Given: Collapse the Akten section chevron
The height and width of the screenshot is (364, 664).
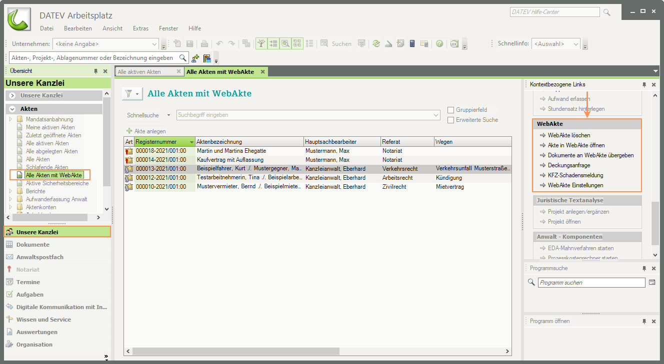Looking at the screenshot, I should coord(12,109).
